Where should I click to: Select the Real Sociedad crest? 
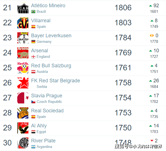click(x=23, y=113)
